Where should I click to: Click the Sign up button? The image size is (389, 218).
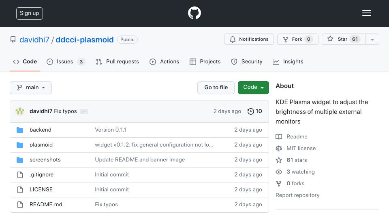coord(30,13)
